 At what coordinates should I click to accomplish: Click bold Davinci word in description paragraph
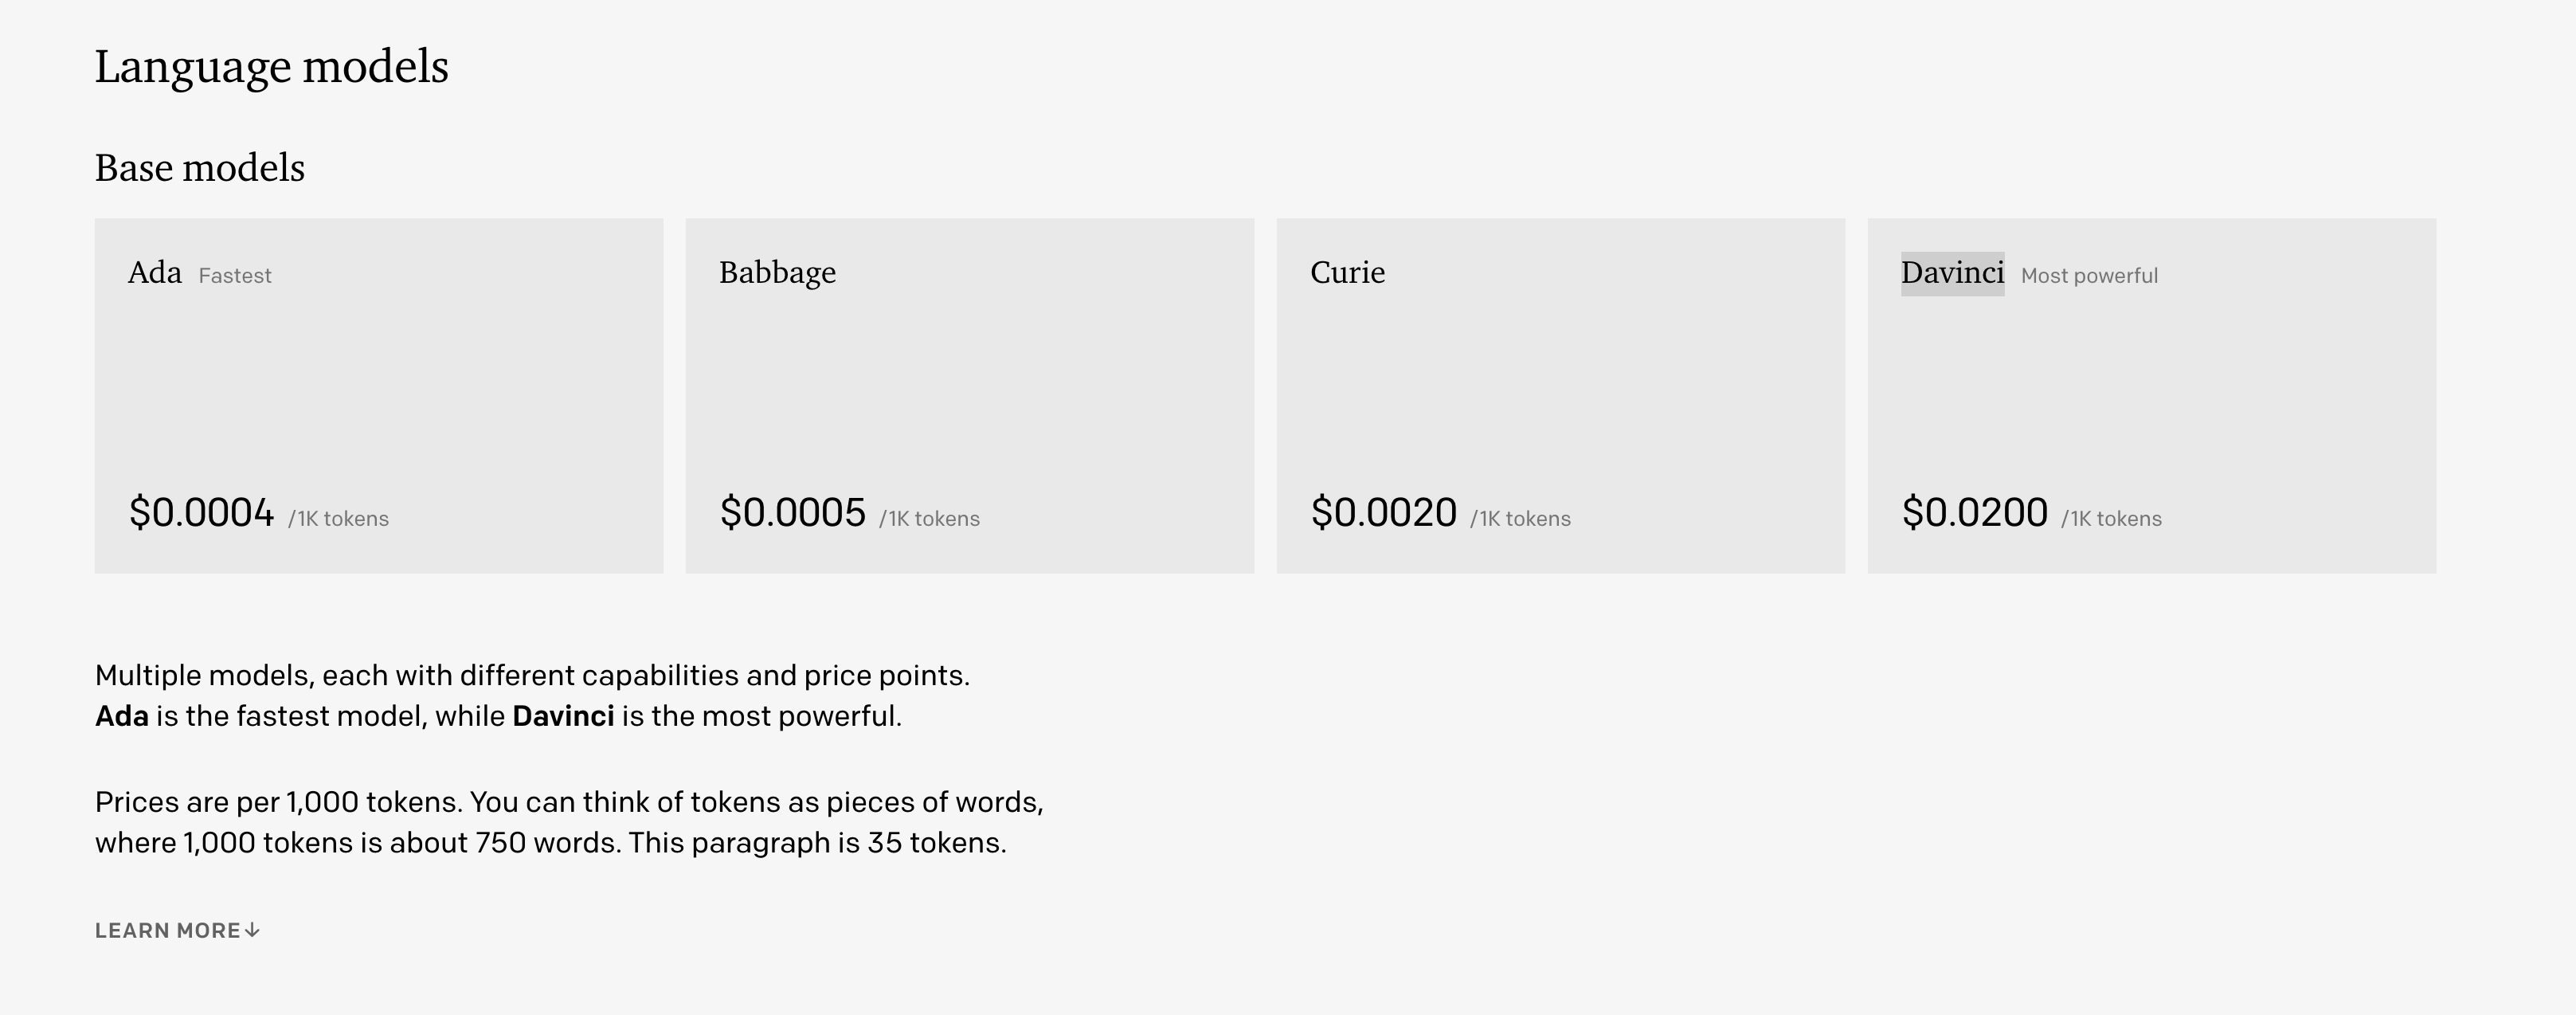point(563,717)
